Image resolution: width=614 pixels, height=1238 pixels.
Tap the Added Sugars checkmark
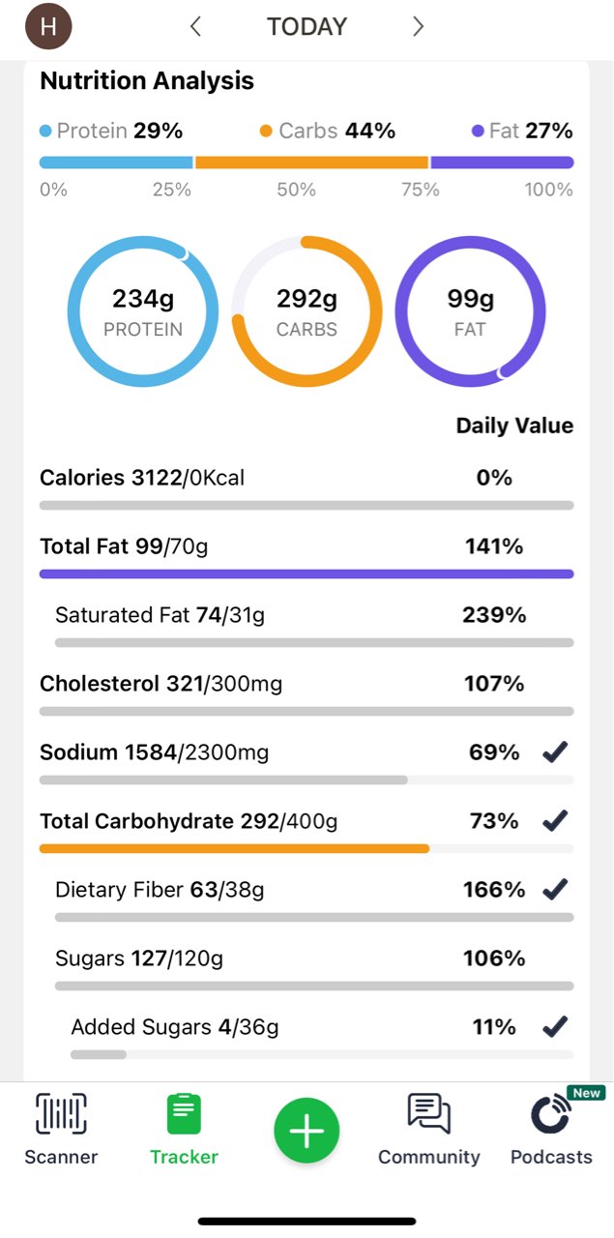point(554,1027)
